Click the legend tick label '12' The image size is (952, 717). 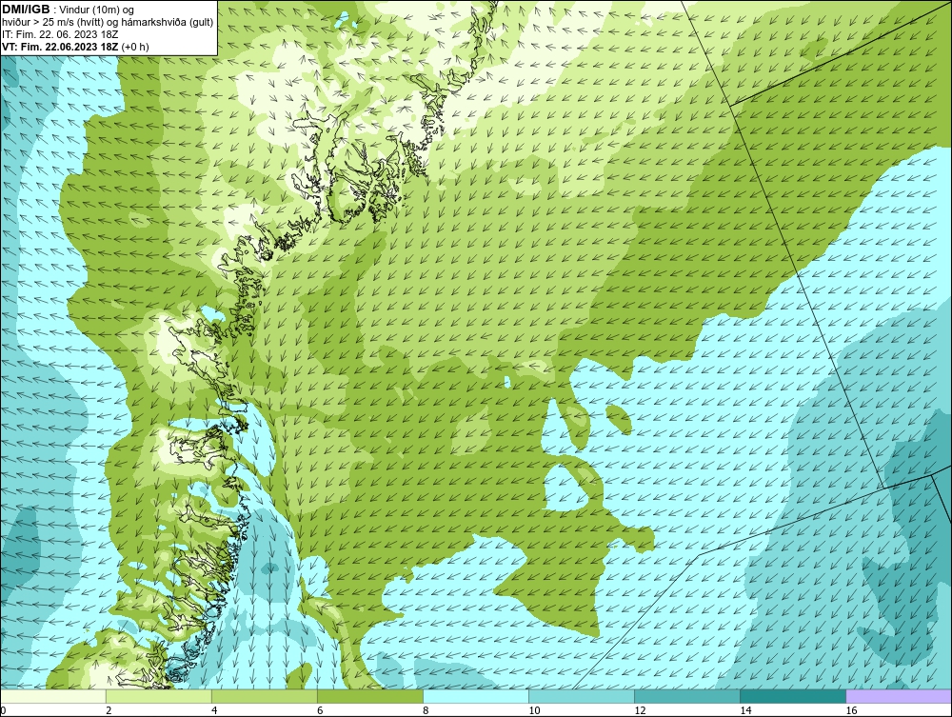click(x=640, y=710)
